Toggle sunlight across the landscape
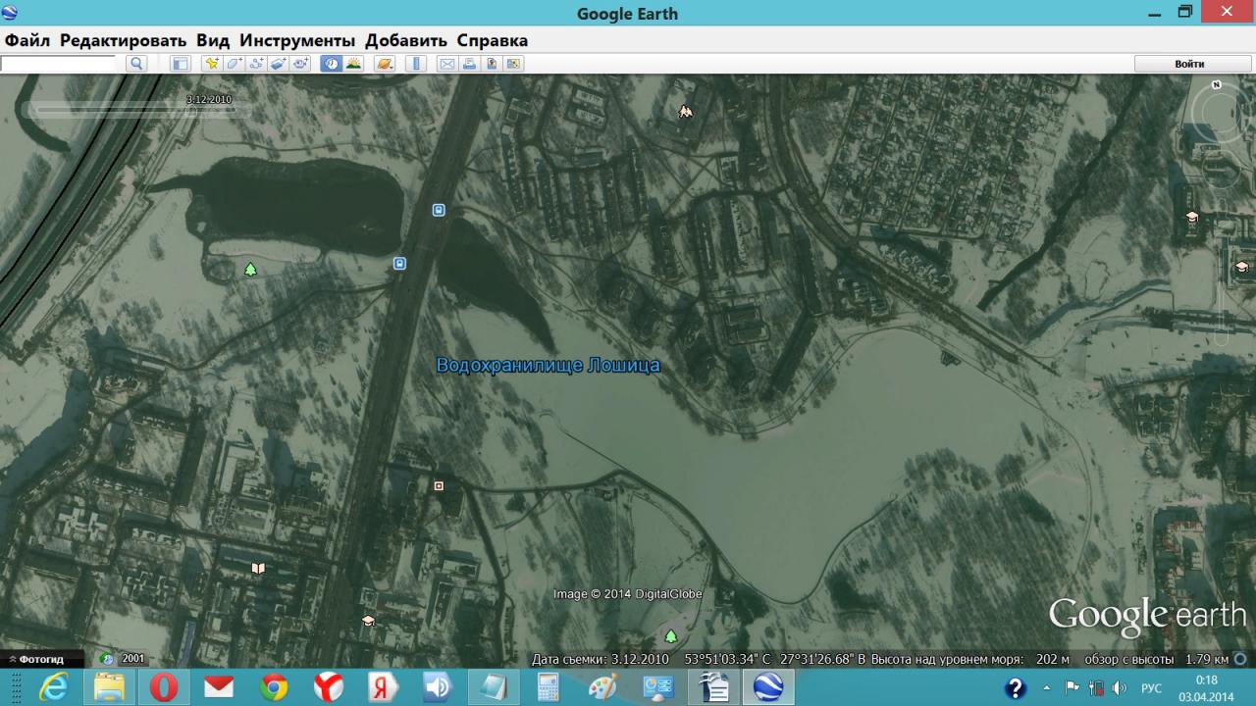Screen dimensions: 1256x706 [353, 64]
